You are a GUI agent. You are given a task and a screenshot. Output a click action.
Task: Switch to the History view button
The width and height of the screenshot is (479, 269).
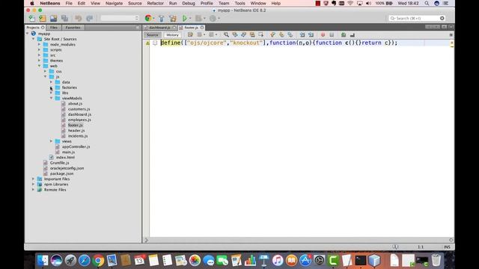[172, 35]
